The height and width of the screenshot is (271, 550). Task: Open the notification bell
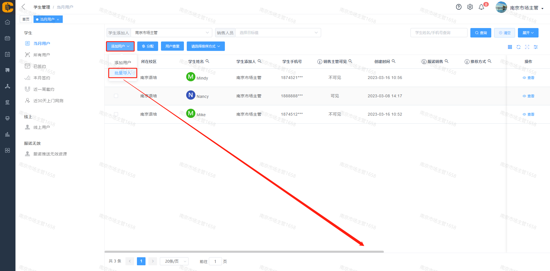tap(482, 7)
